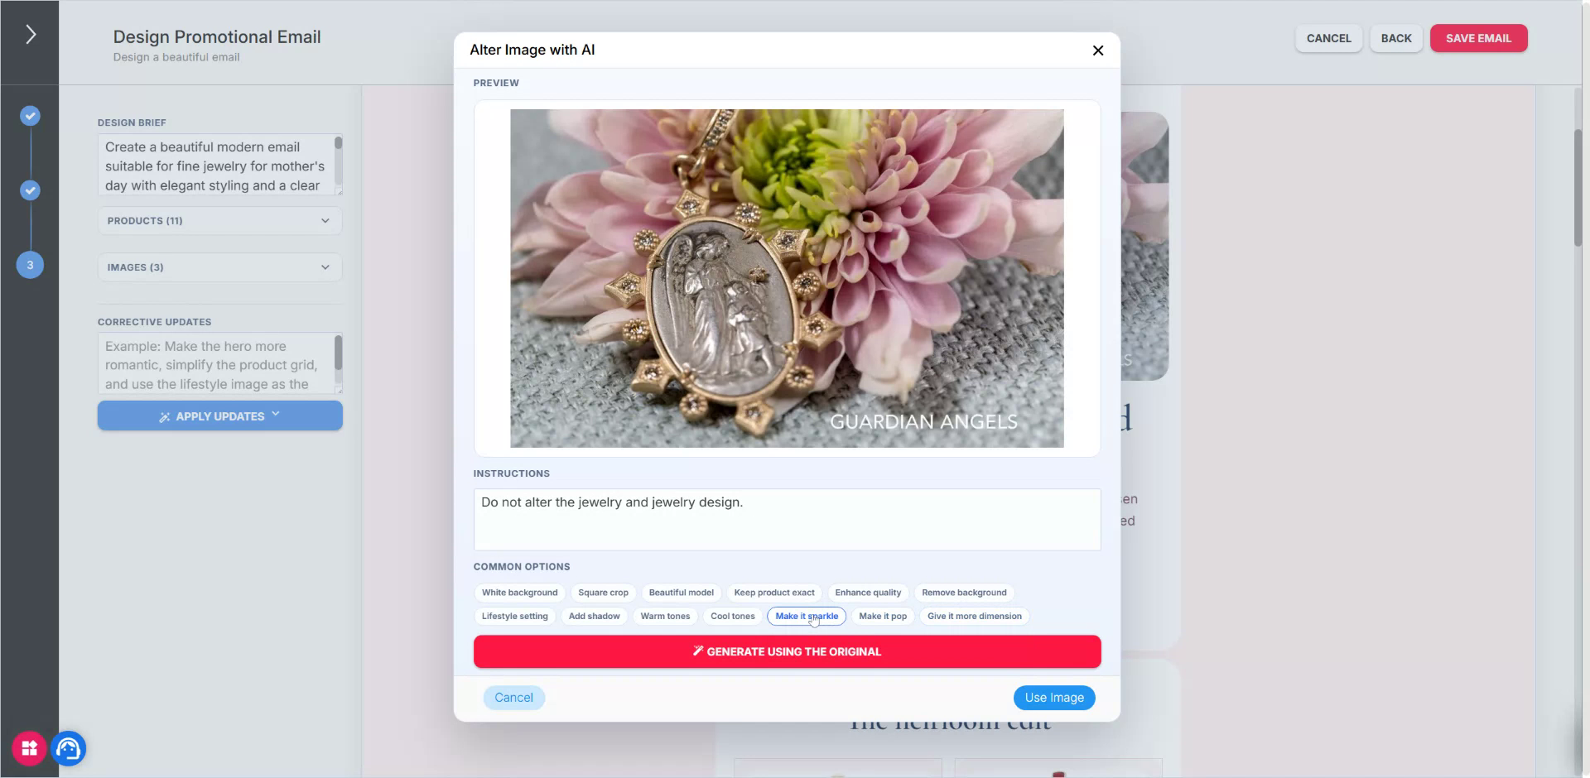Toggle the Warm tones option chip
Screen dimensions: 1590x778
(665, 616)
